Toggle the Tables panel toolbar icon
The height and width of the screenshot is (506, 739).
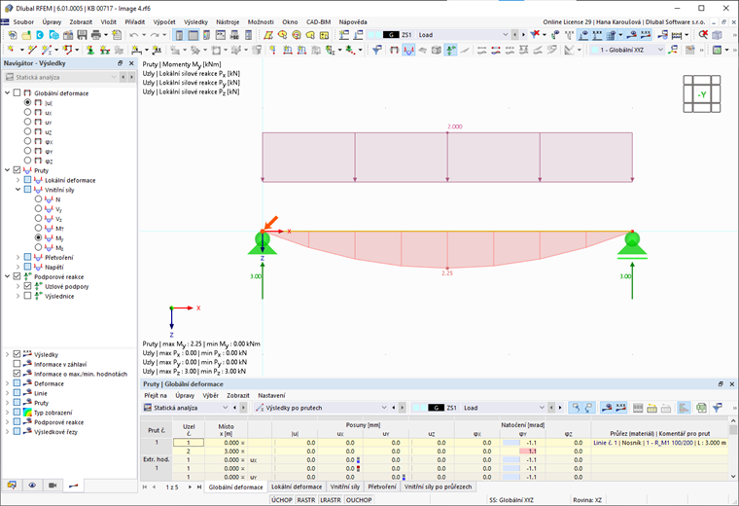(x=194, y=35)
